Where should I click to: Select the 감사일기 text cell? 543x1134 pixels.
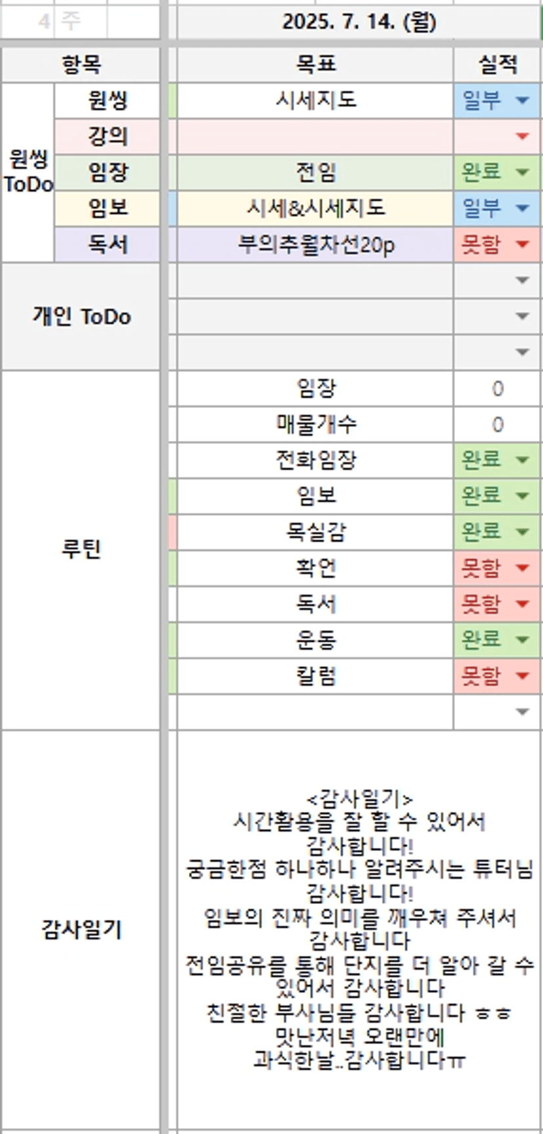(358, 929)
